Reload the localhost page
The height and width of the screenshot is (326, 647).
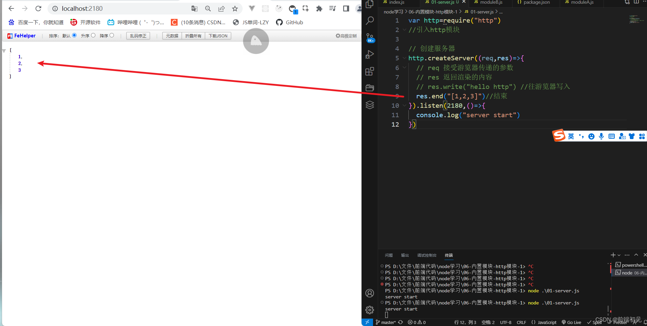[38, 9]
